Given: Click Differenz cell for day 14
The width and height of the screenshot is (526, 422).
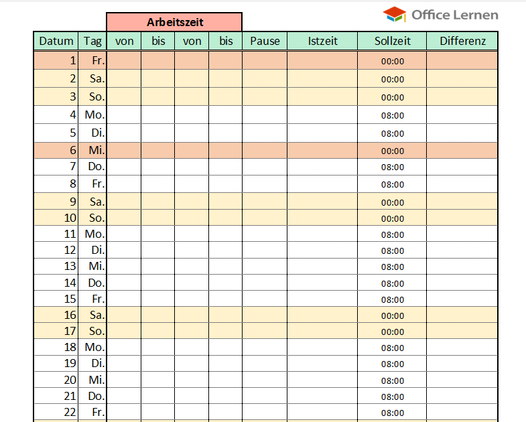Looking at the screenshot, I should [x=462, y=283].
